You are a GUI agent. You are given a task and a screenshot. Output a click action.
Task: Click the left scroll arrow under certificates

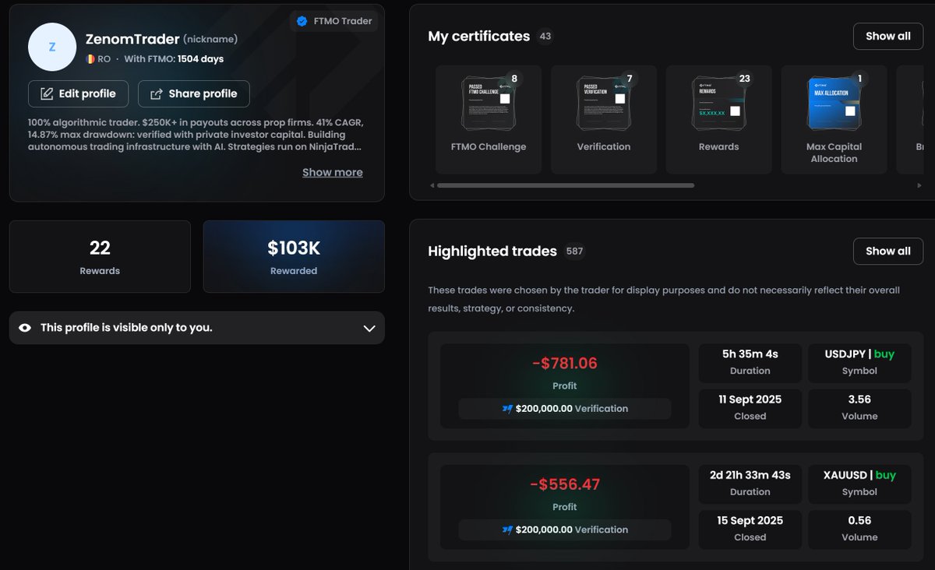click(x=432, y=185)
